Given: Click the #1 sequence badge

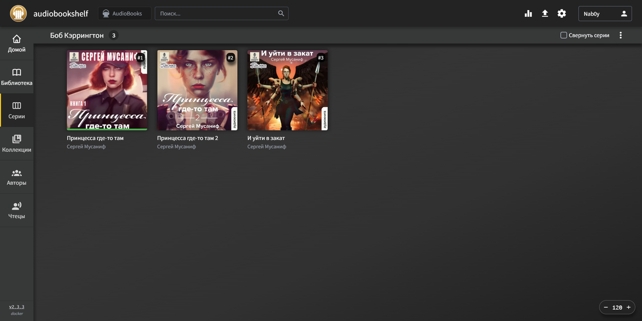Looking at the screenshot, I should 140,58.
